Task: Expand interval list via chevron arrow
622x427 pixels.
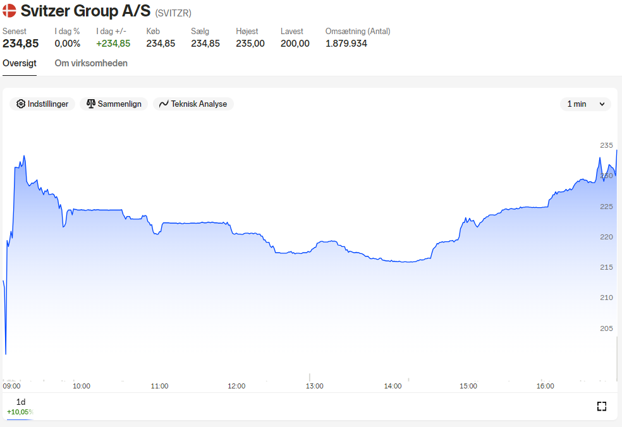Action: click(x=602, y=104)
